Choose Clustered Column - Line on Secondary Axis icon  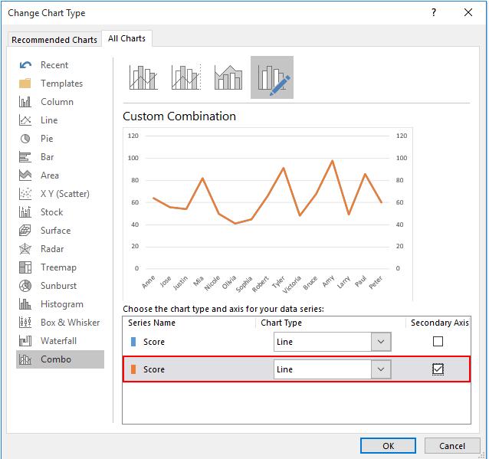[186, 77]
